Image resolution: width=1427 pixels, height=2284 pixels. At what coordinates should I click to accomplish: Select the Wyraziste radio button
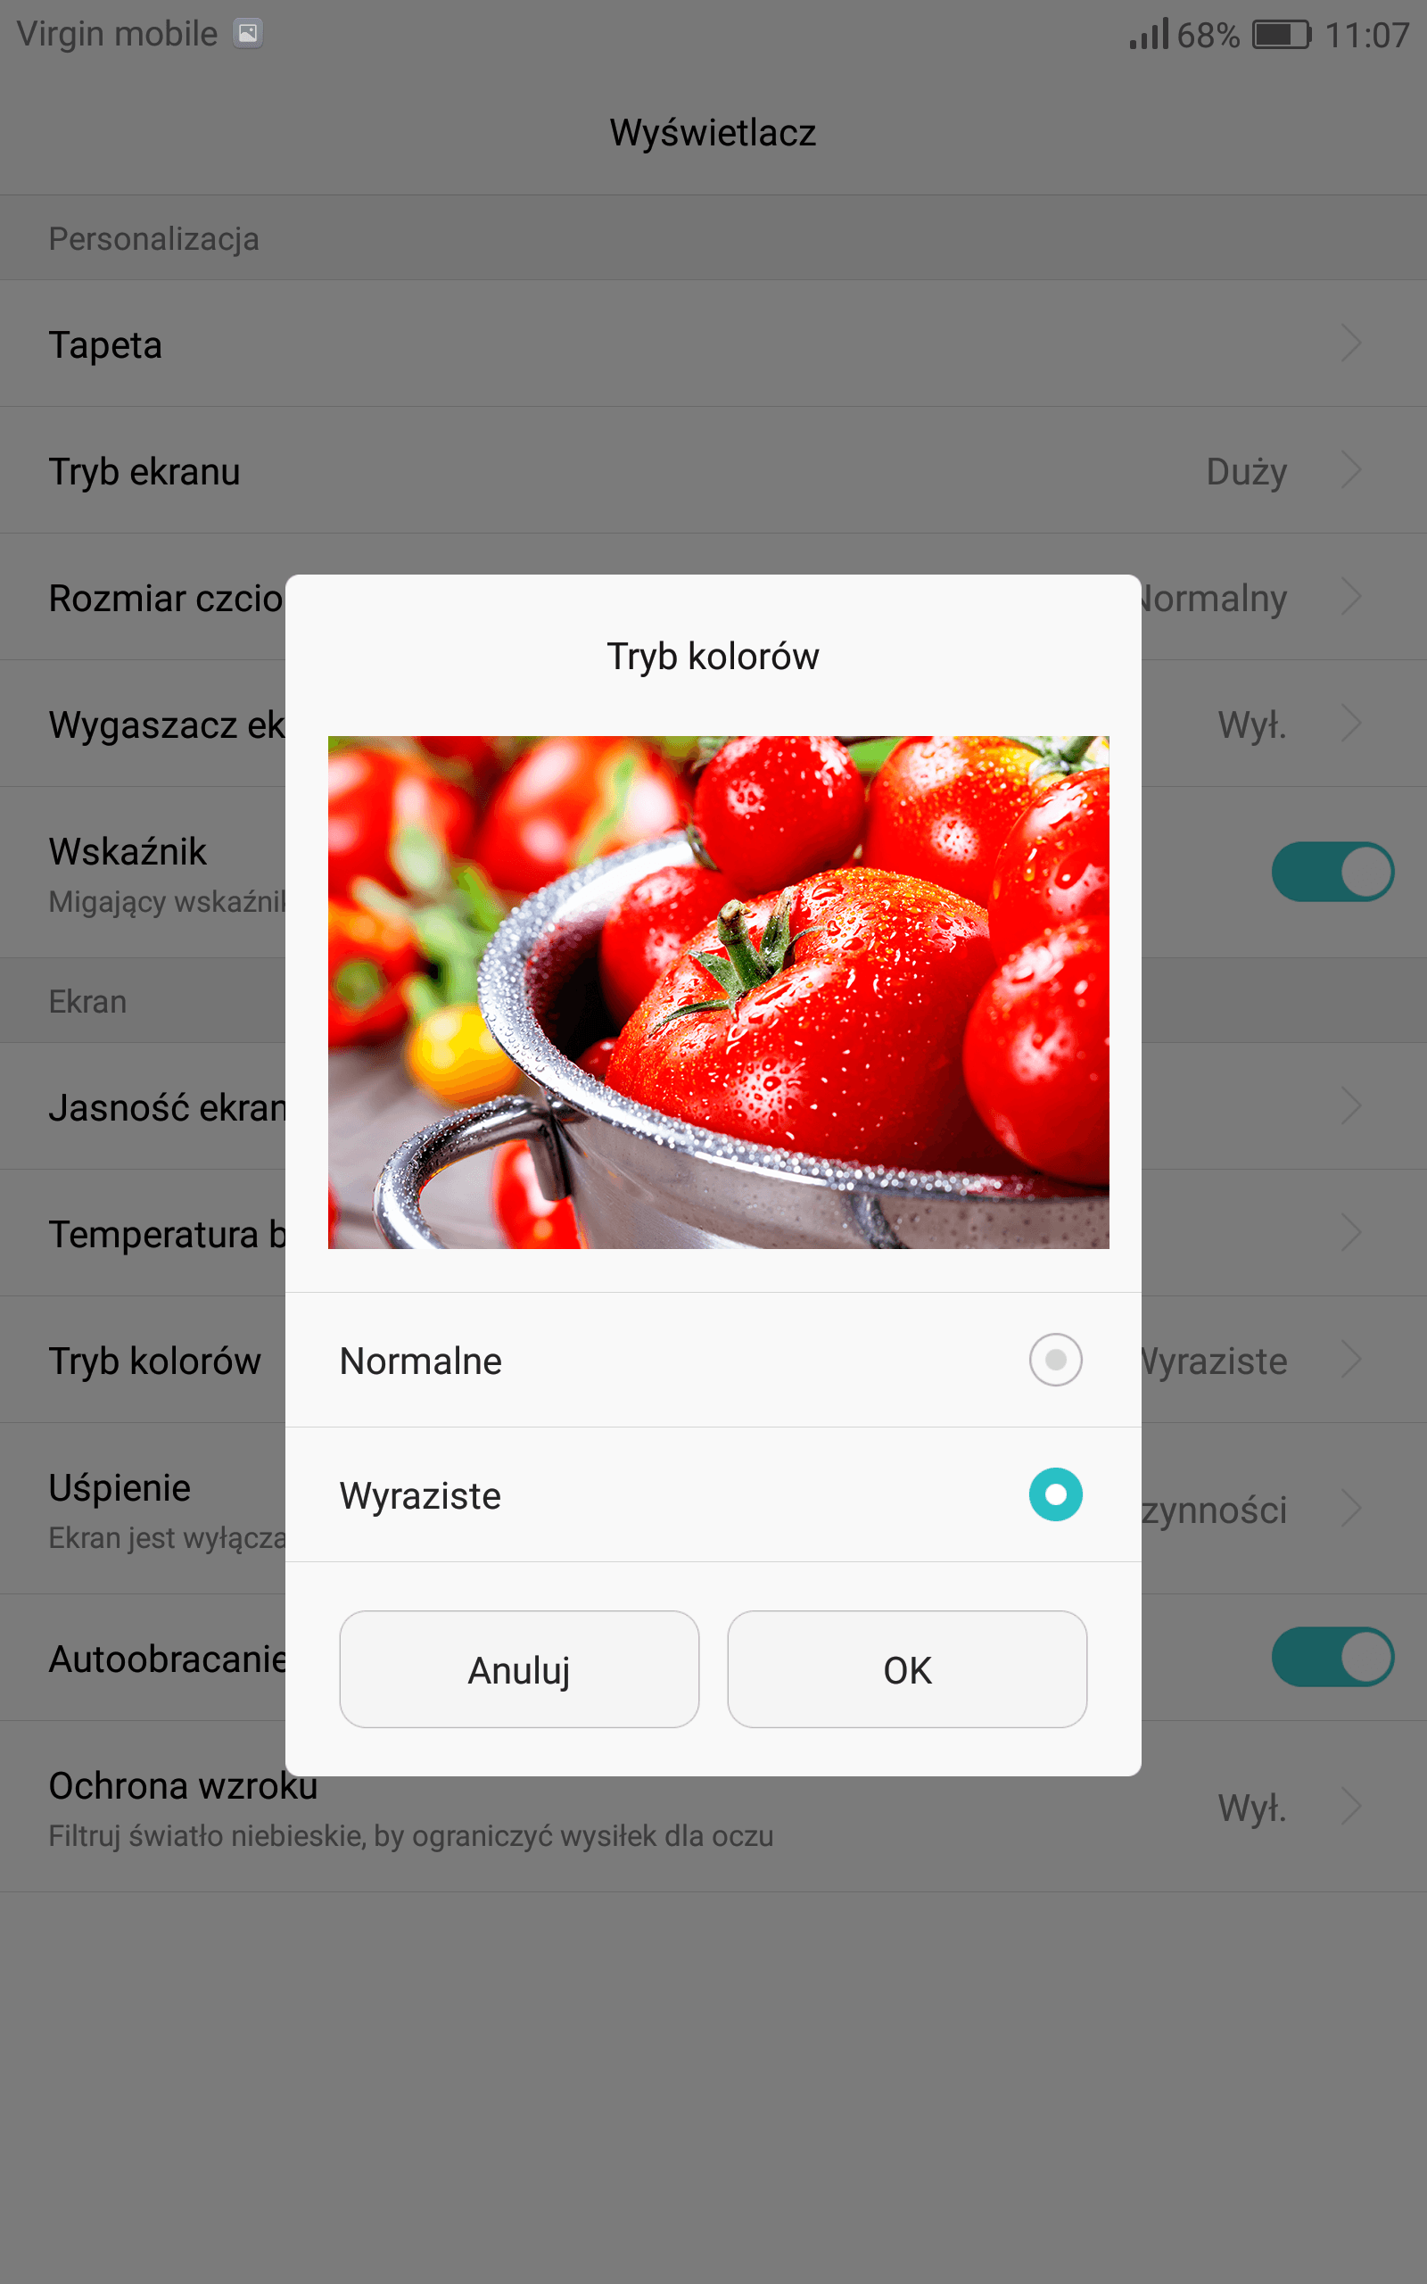(x=1055, y=1495)
